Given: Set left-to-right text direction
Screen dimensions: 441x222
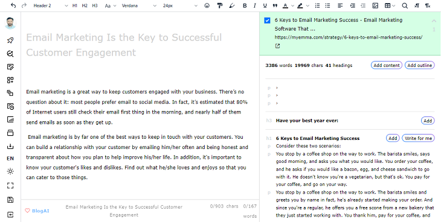Looking at the screenshot, I should (417, 5).
